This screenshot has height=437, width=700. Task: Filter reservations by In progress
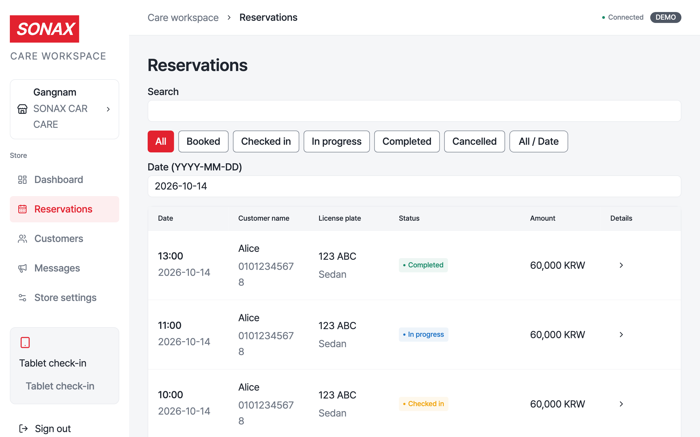coord(336,141)
